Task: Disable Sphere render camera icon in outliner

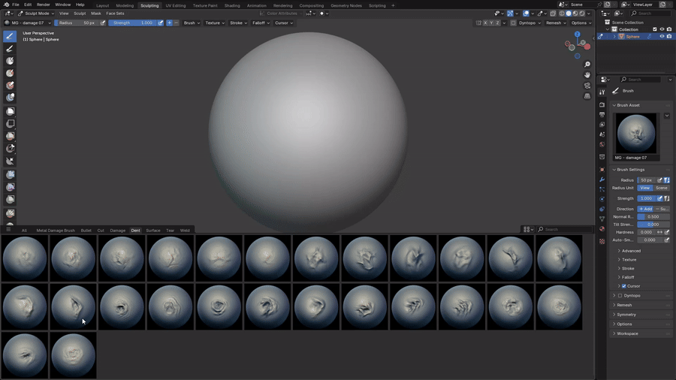Action: pos(669,37)
